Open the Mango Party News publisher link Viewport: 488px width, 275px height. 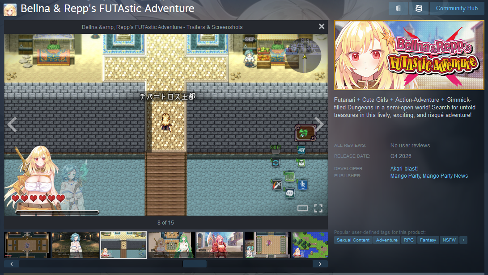click(445, 176)
